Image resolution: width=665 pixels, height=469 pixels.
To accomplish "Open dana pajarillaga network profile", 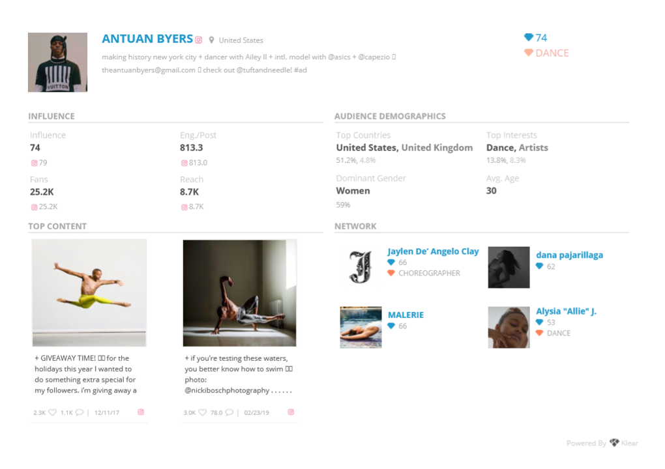I will (569, 255).
